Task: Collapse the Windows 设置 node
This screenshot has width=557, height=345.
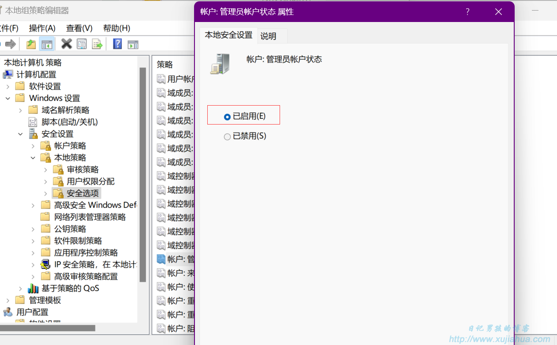Action: coord(7,98)
